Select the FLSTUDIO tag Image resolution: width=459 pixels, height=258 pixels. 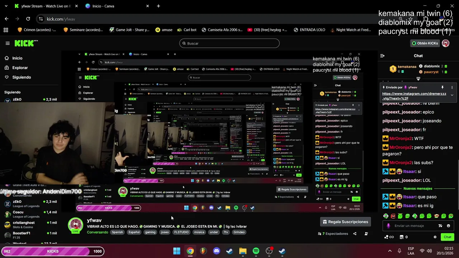coord(181,232)
